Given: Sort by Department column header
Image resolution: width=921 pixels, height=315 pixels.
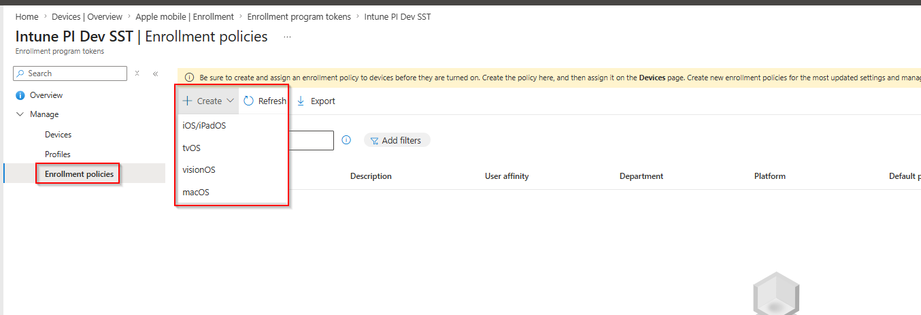Looking at the screenshot, I should point(641,176).
